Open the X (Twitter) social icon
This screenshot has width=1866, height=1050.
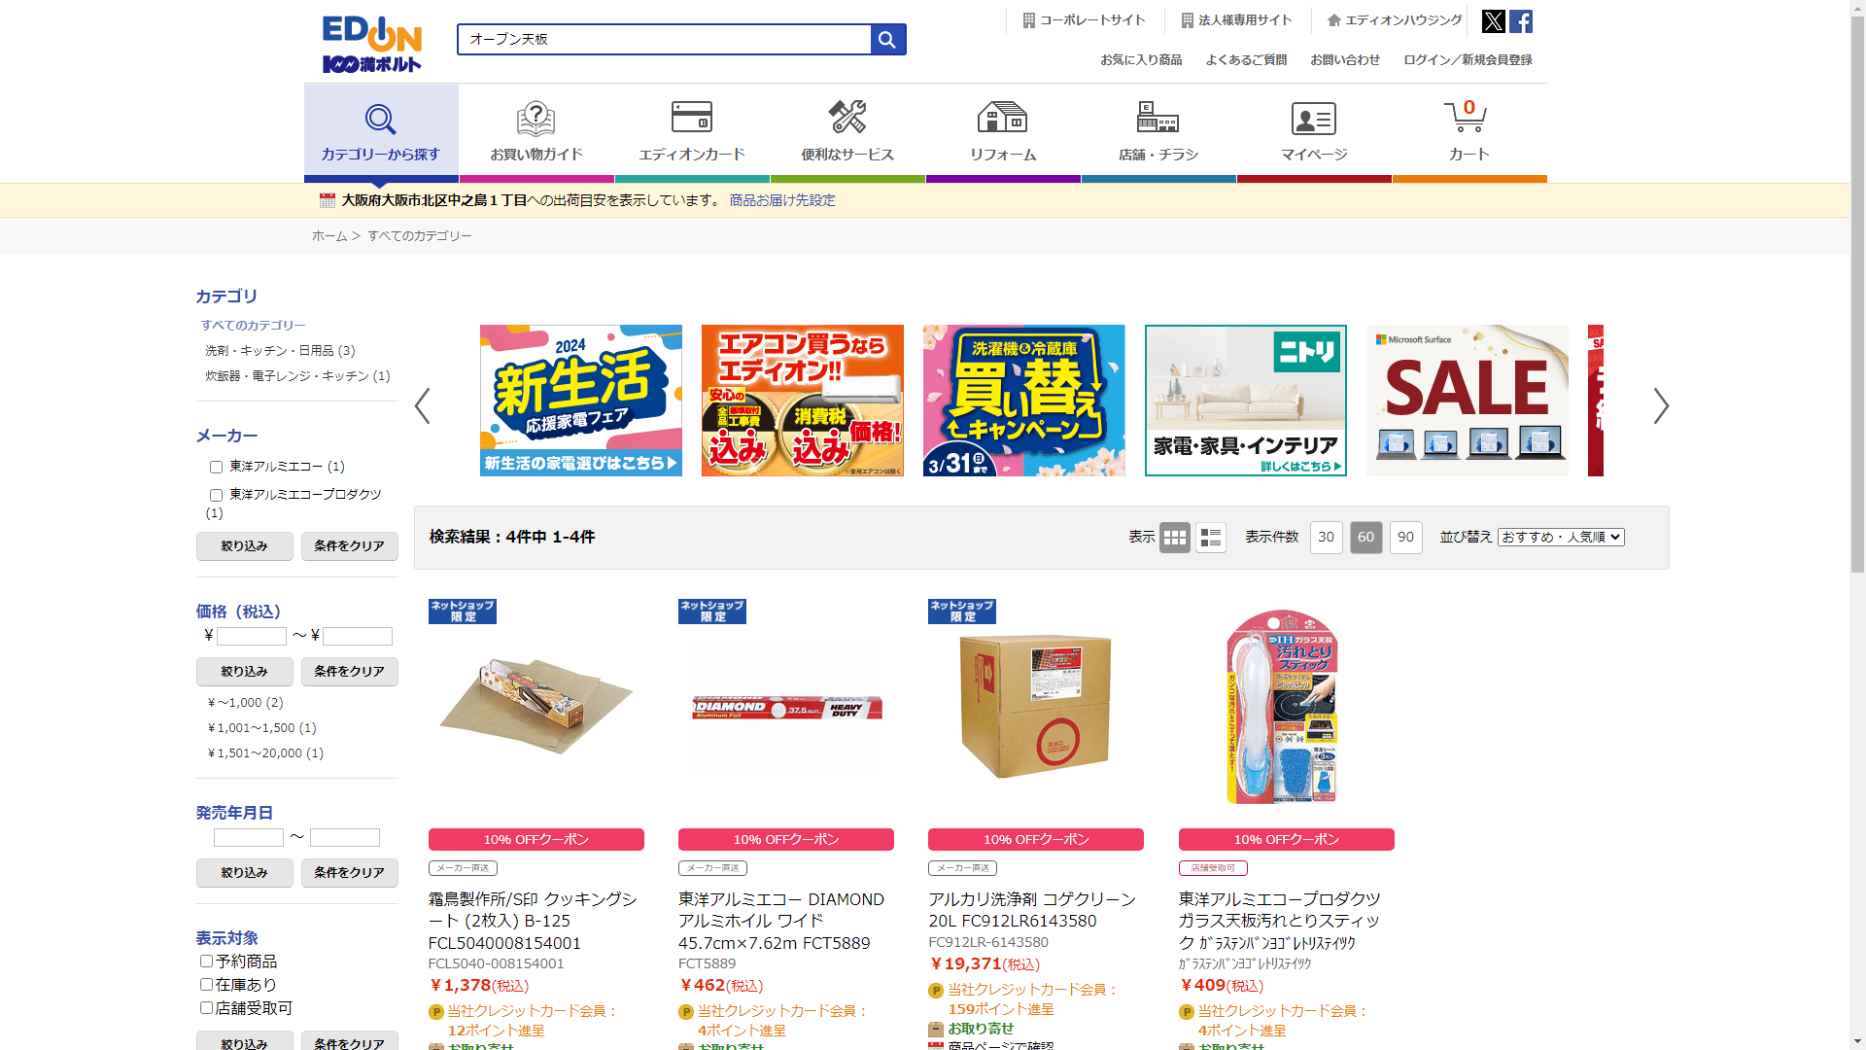pos(1493,21)
